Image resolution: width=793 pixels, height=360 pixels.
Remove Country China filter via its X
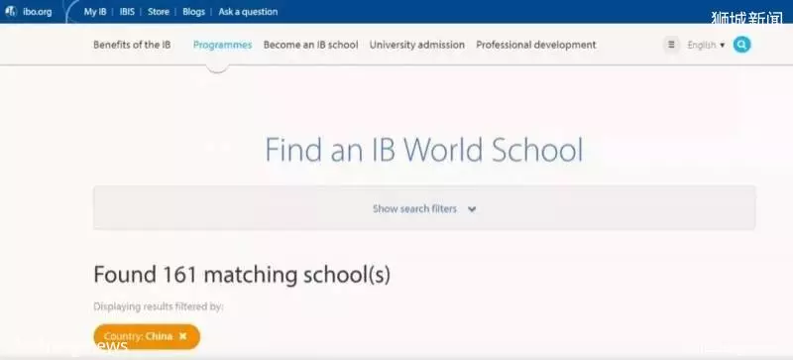pyautogui.click(x=183, y=336)
